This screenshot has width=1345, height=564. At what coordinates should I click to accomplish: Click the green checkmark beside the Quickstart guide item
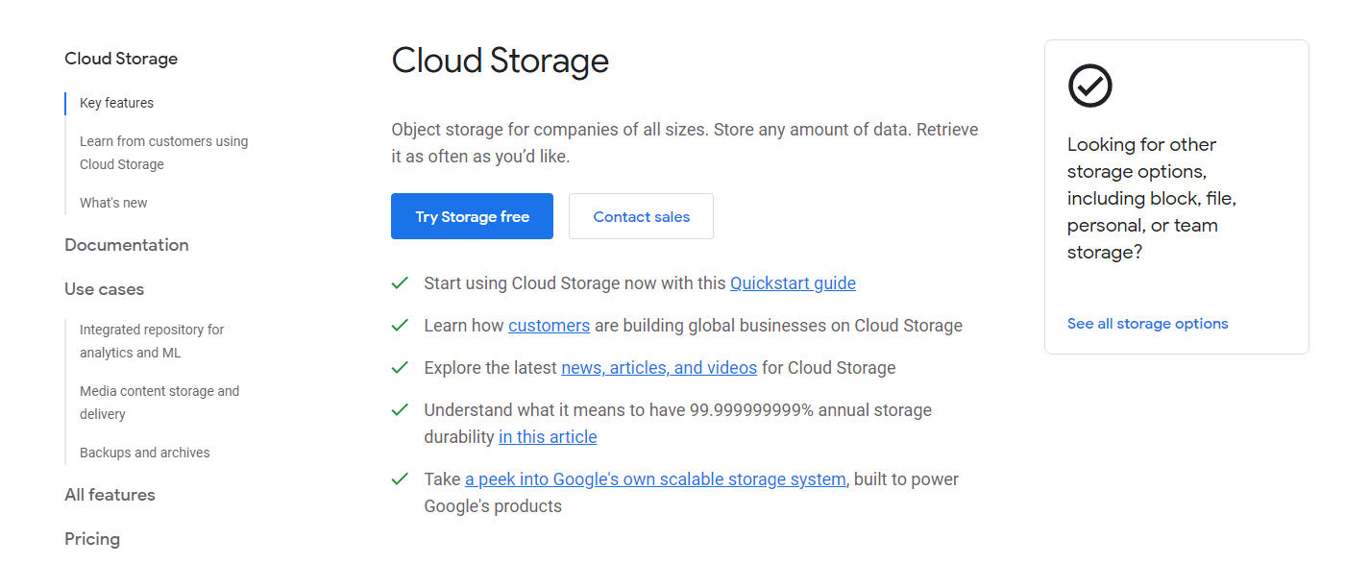tap(400, 282)
